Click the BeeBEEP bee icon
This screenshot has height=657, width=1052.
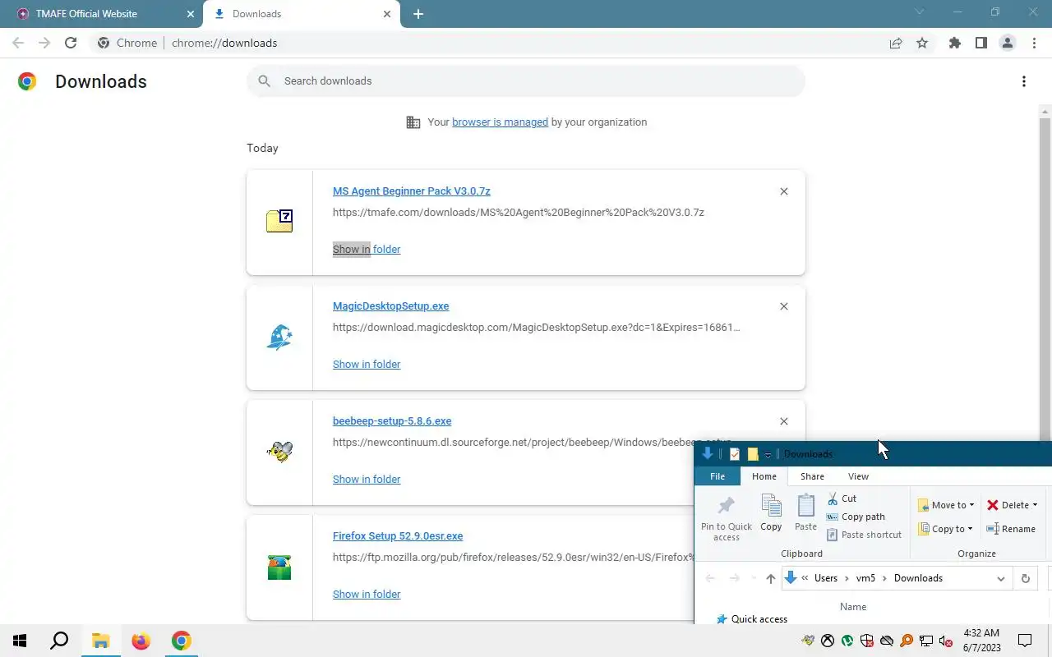(279, 452)
